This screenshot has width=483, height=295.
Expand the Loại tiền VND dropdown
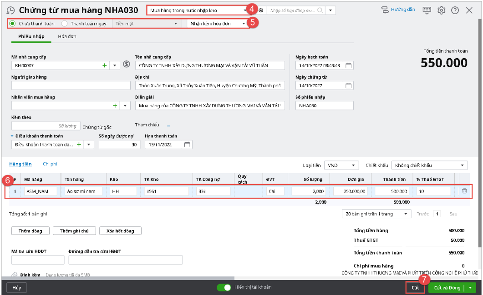(x=353, y=165)
